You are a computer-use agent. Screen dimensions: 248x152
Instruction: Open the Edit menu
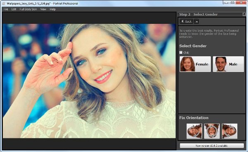pos(14,9)
